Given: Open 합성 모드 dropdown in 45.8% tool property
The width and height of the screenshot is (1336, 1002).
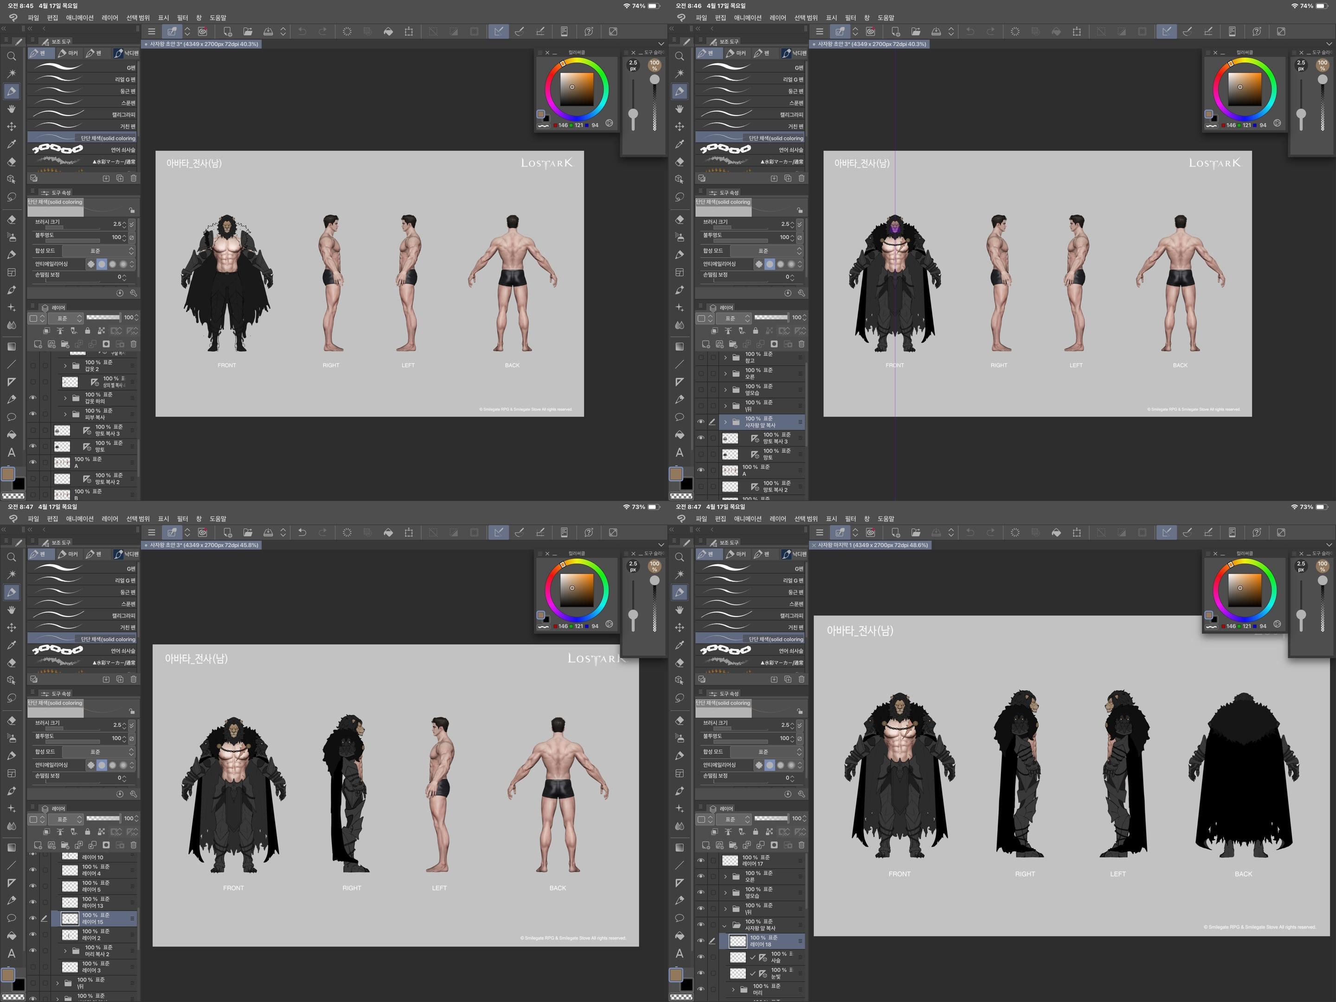Looking at the screenshot, I should point(98,752).
